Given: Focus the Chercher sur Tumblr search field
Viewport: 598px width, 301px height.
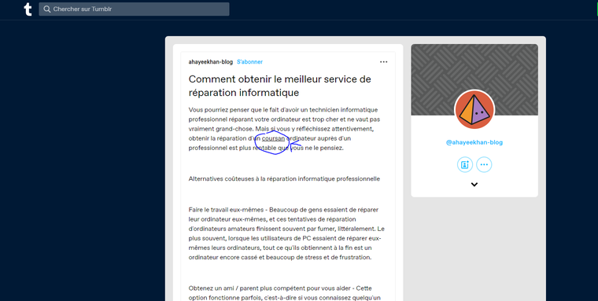Looking at the screenshot, I should tap(134, 9).
